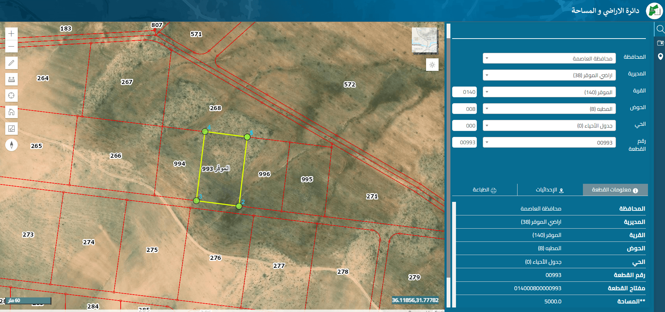Reset map orientation with compass

point(11,145)
